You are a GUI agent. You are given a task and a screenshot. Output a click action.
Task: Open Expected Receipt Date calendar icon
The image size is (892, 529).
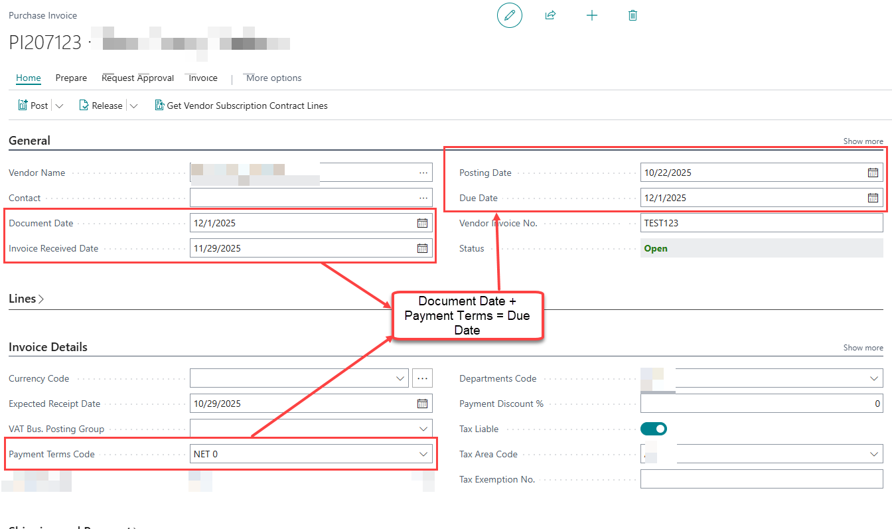pyautogui.click(x=422, y=404)
